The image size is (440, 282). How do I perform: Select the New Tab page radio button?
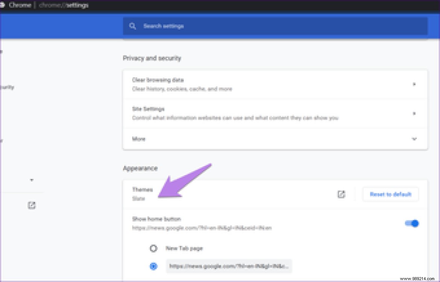point(153,248)
